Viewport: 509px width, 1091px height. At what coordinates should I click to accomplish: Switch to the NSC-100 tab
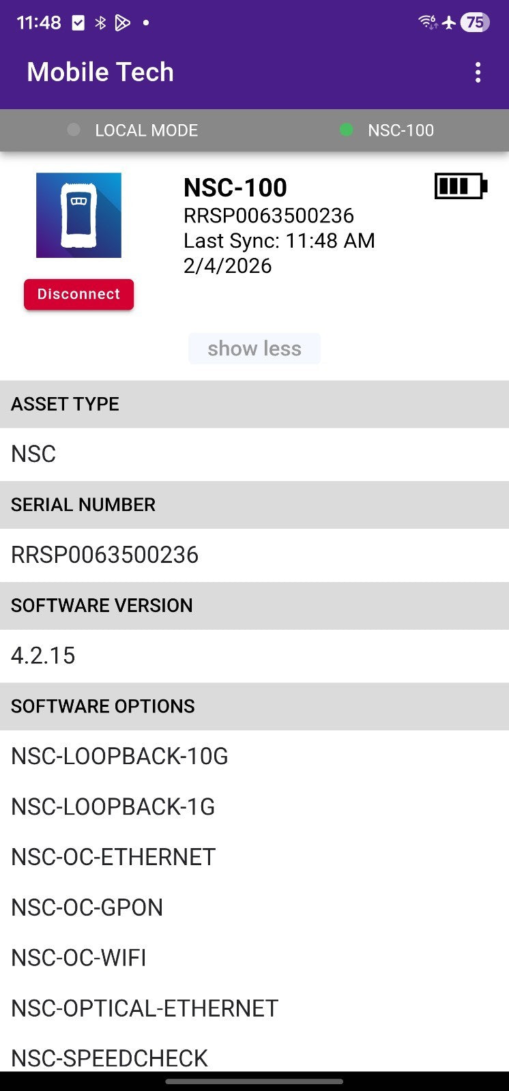click(x=401, y=130)
